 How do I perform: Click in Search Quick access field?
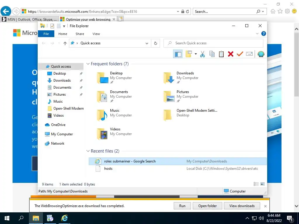(x=213, y=43)
